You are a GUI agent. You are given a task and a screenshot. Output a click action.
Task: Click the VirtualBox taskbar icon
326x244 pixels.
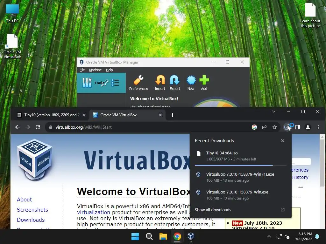tap(191, 236)
